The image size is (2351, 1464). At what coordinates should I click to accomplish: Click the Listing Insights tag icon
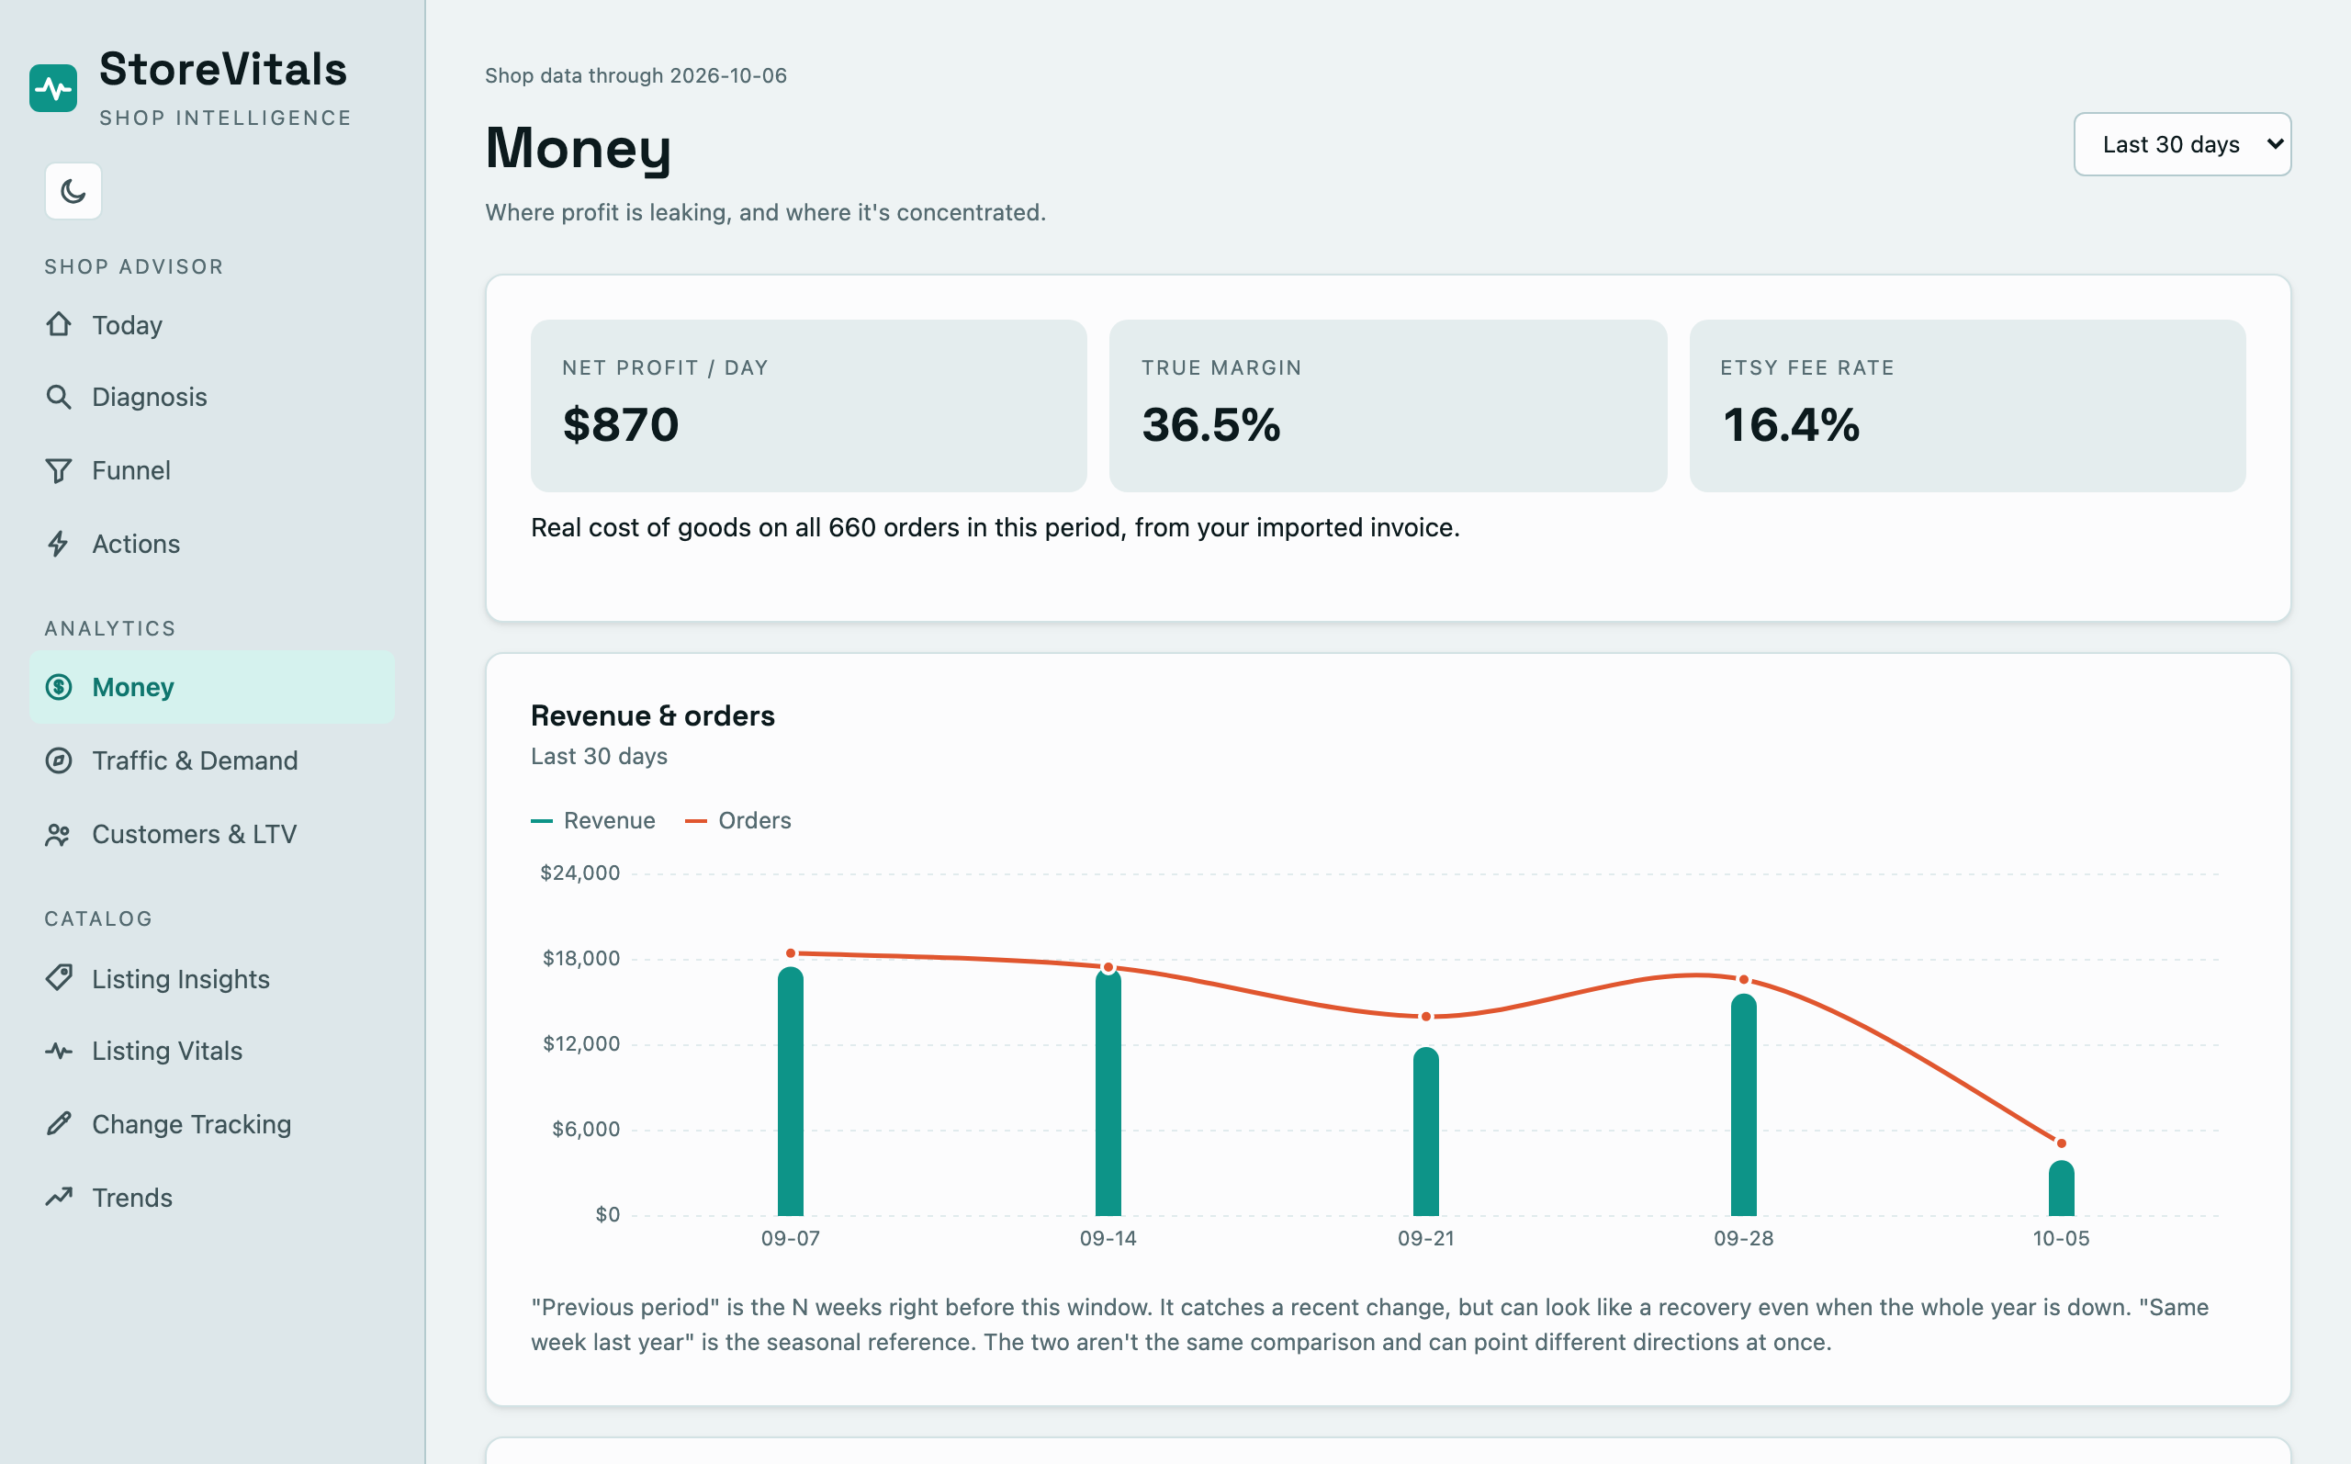pos(59,978)
